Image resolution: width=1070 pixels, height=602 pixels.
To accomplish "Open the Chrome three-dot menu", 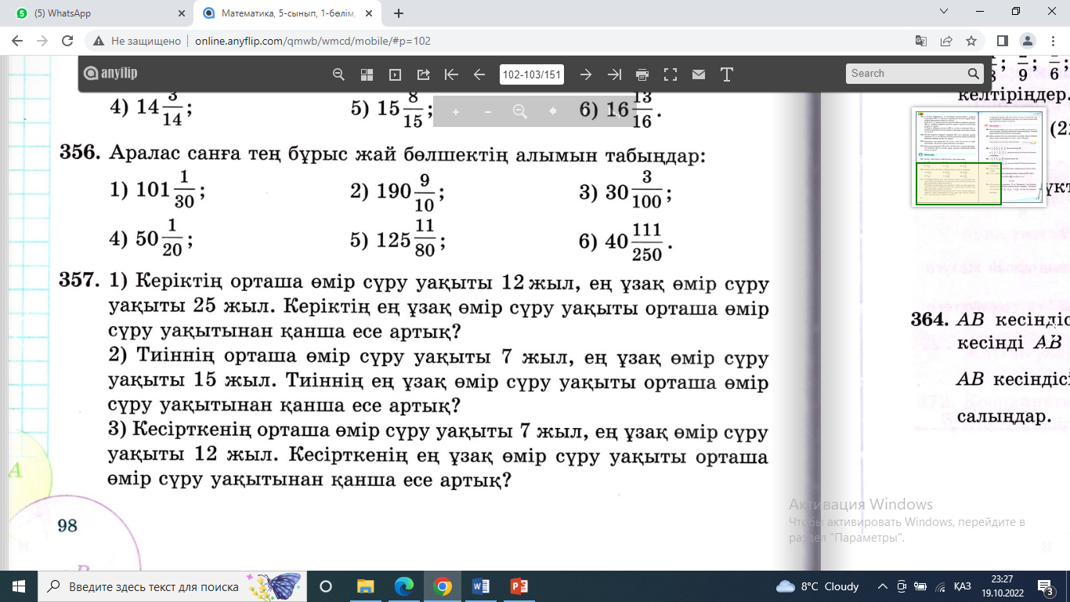I will click(x=1052, y=41).
